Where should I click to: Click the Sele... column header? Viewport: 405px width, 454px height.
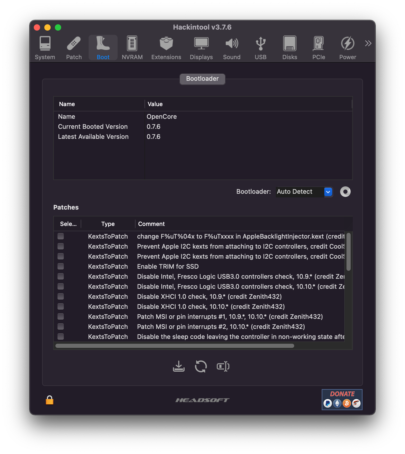pos(68,224)
